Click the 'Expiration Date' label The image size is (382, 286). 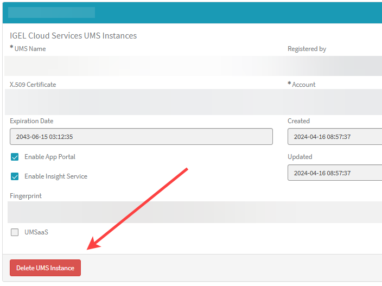point(31,121)
